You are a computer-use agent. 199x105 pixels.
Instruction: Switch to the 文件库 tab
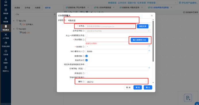[x=27, y=8]
